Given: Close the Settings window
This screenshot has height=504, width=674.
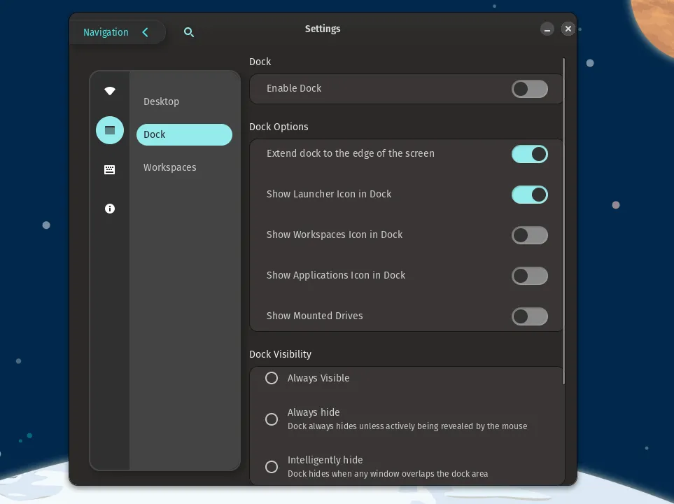Looking at the screenshot, I should [x=568, y=29].
